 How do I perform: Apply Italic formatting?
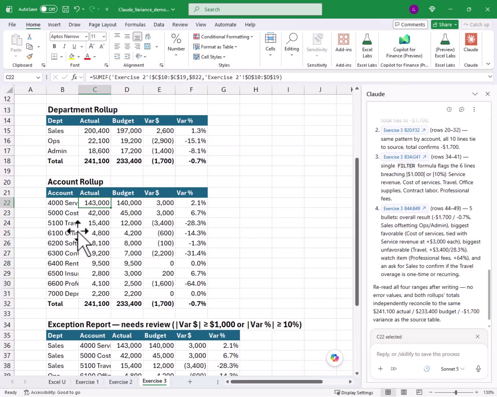tap(64, 46)
